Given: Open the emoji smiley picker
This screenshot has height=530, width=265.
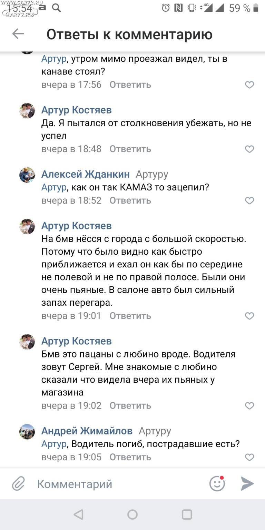Looking at the screenshot, I should (217, 484).
